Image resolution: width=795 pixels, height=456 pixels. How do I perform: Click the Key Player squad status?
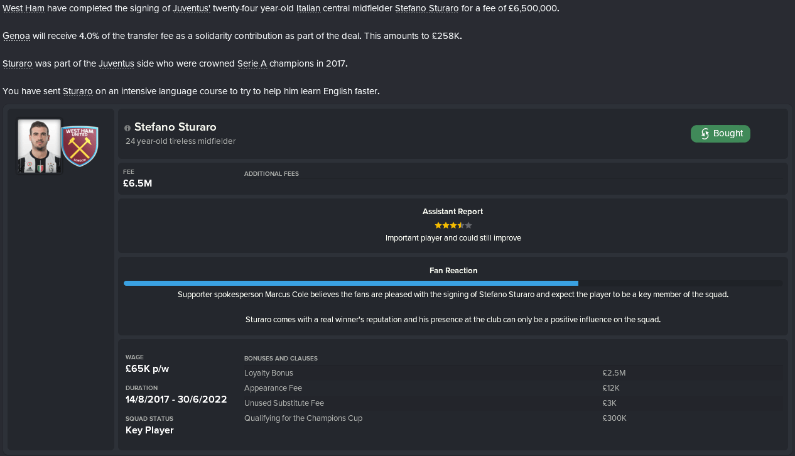(x=149, y=430)
